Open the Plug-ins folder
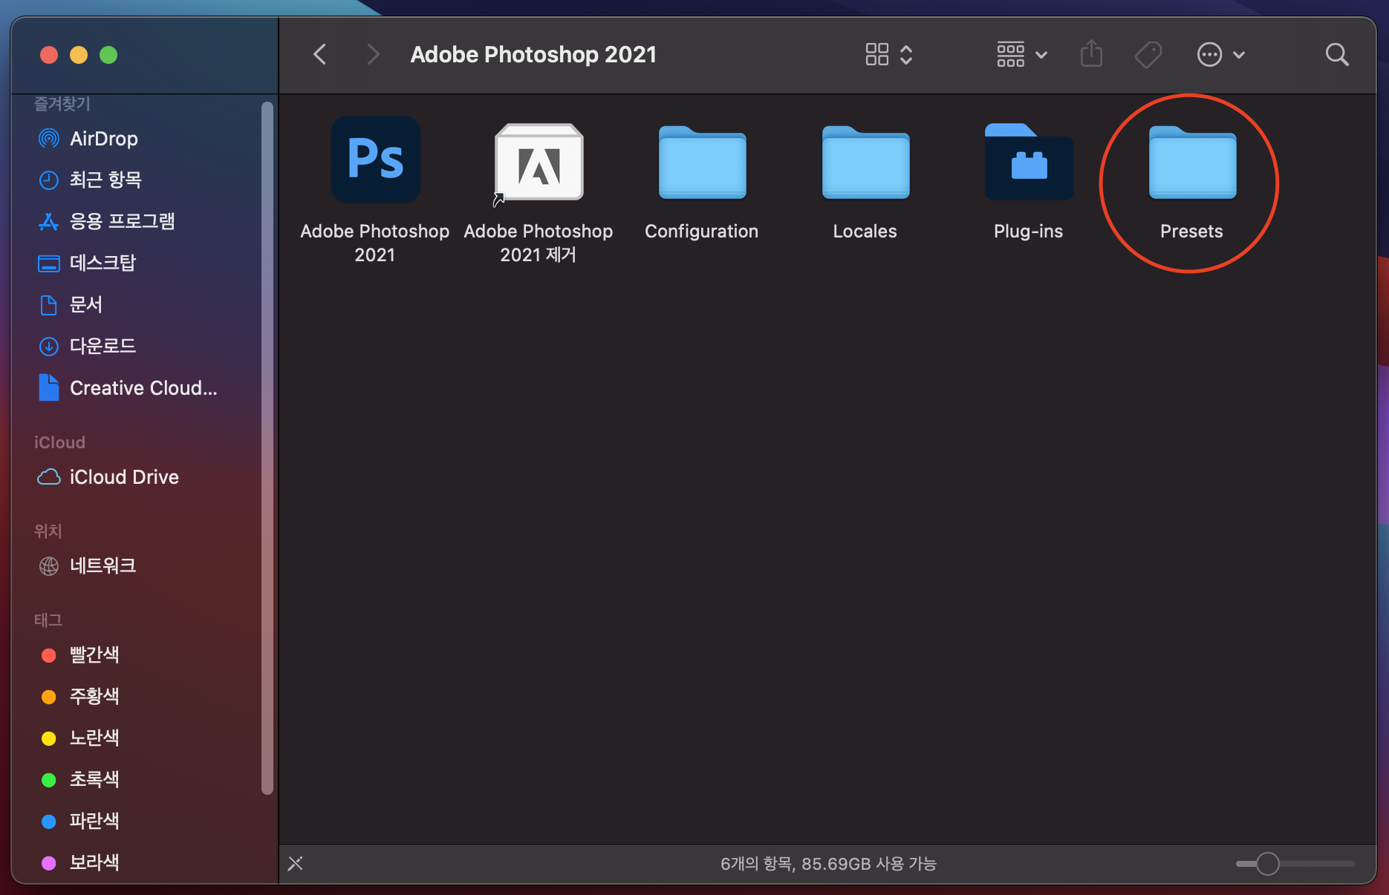This screenshot has height=895, width=1389. [1029, 163]
